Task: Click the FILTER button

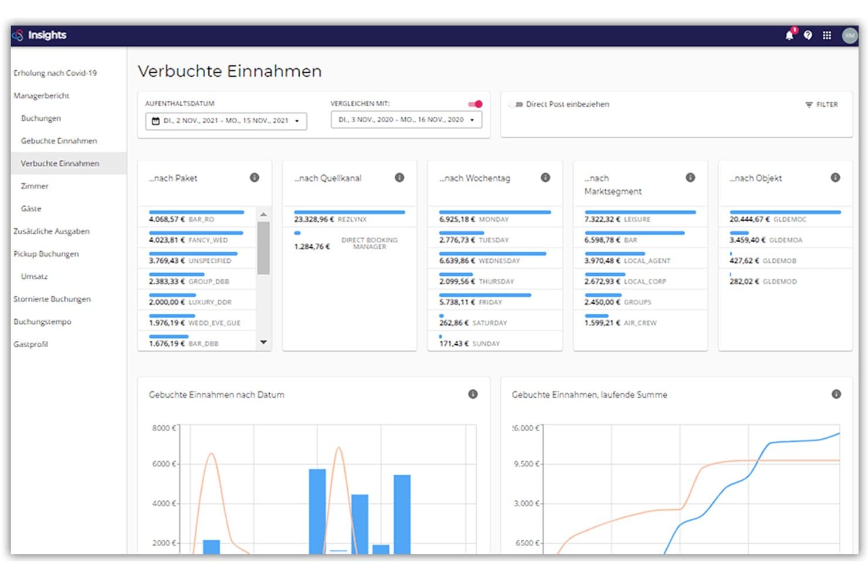Action: tap(821, 104)
